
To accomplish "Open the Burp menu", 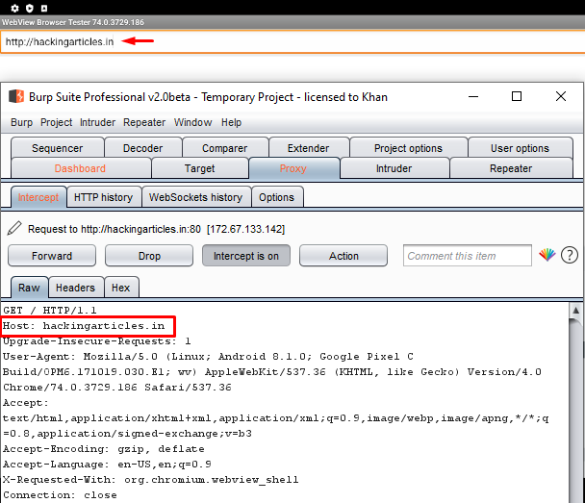I will (21, 122).
